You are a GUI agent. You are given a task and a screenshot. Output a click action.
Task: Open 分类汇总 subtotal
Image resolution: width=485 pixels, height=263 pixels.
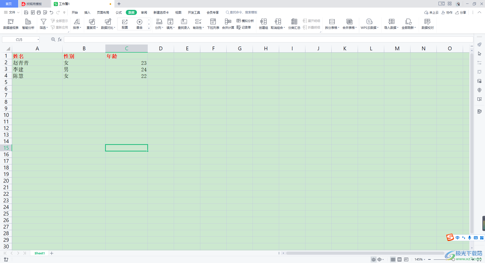point(294,24)
